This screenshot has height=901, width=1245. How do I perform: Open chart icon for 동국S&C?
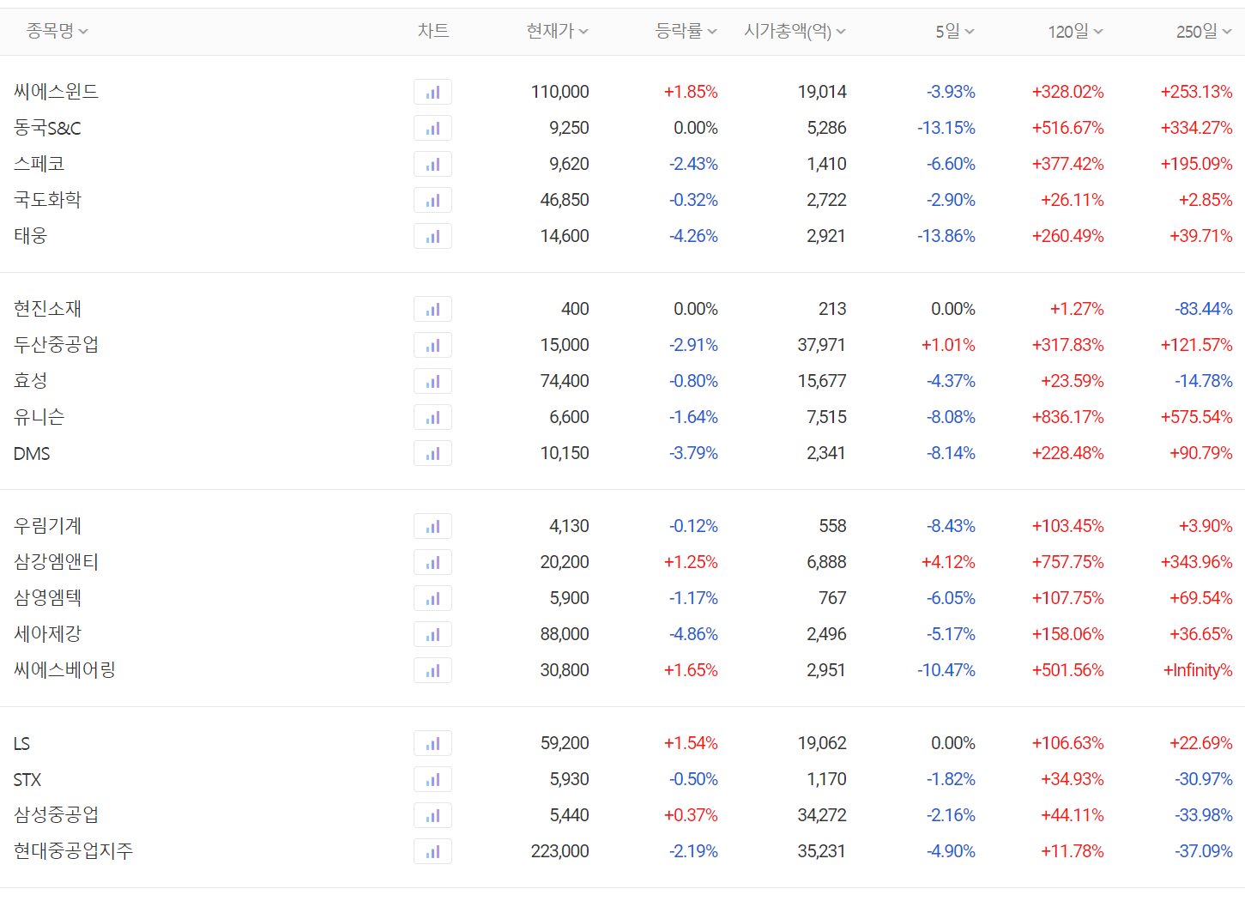(x=432, y=128)
